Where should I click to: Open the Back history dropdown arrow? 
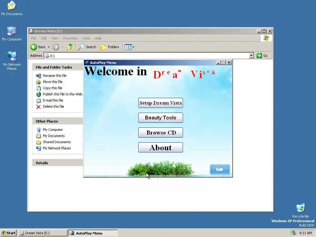pos(49,47)
